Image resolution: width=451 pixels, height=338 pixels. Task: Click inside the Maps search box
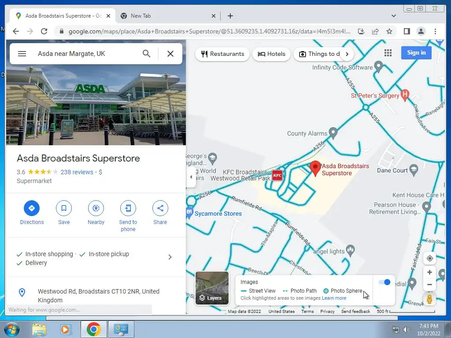86,54
